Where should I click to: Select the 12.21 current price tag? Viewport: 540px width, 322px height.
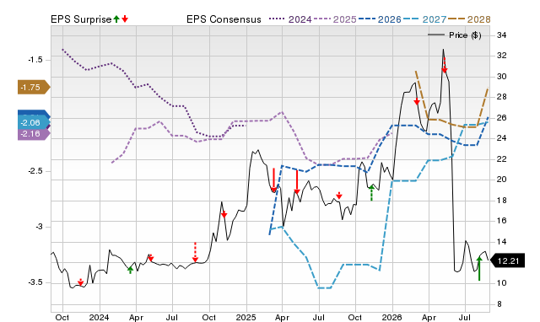[x=508, y=260]
